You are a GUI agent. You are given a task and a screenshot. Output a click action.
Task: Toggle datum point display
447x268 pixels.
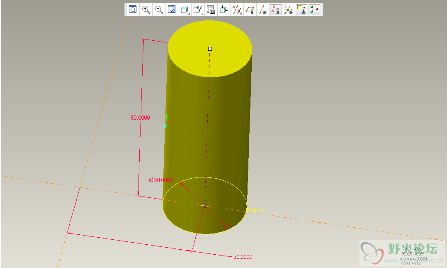[x=276, y=10]
